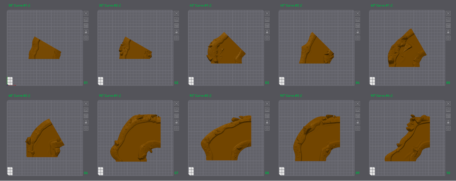Click the picture icon beside plate 08

pyautogui.click(x=267, y=110)
